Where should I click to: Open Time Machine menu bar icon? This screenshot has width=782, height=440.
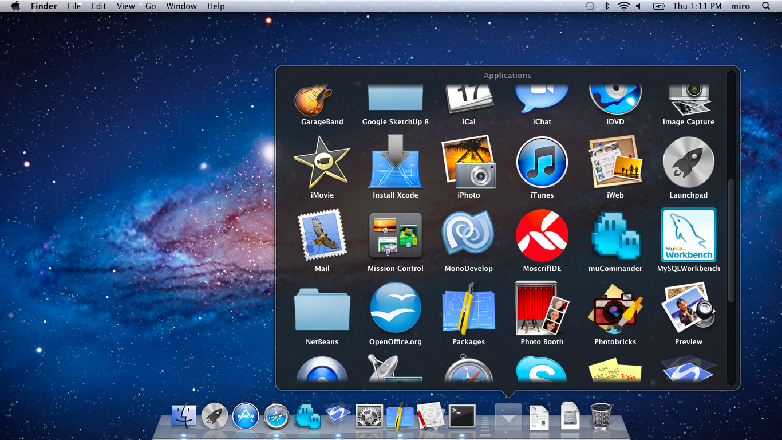590,6
